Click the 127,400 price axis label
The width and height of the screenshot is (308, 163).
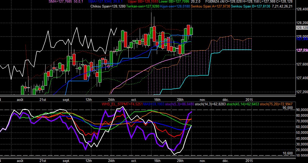(302, 78)
